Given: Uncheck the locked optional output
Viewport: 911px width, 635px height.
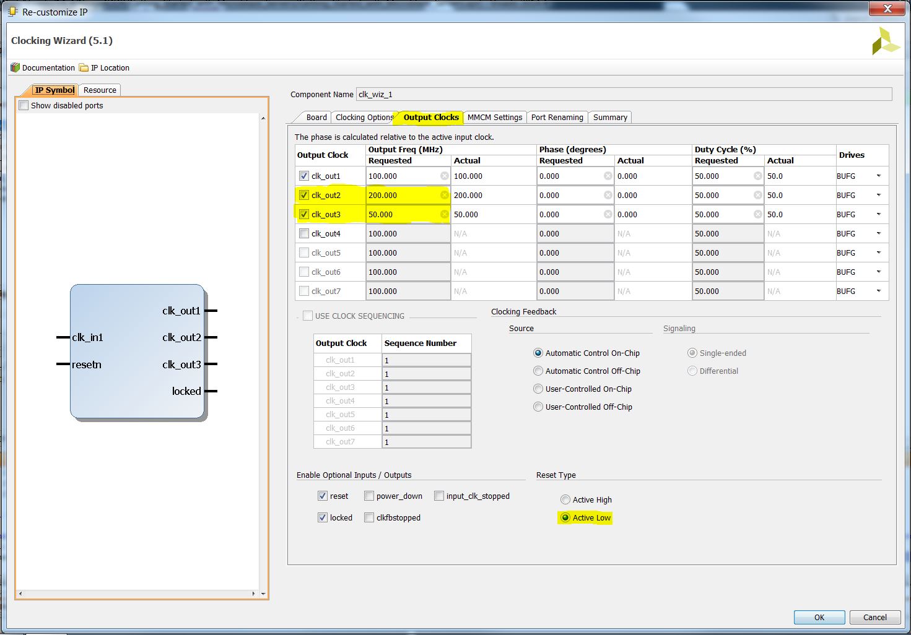Looking at the screenshot, I should click(x=323, y=517).
